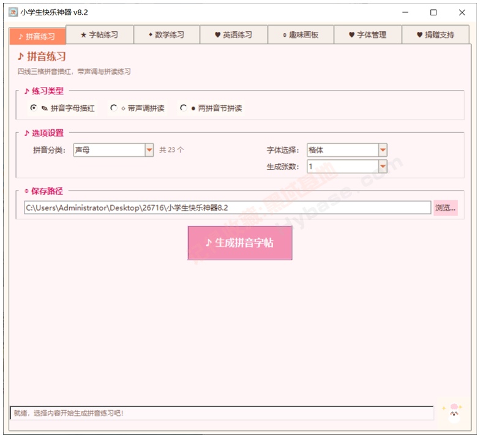The height and width of the screenshot is (436, 483).
Task: Select the 拼音字母描红 radio option
Action: 62,108
